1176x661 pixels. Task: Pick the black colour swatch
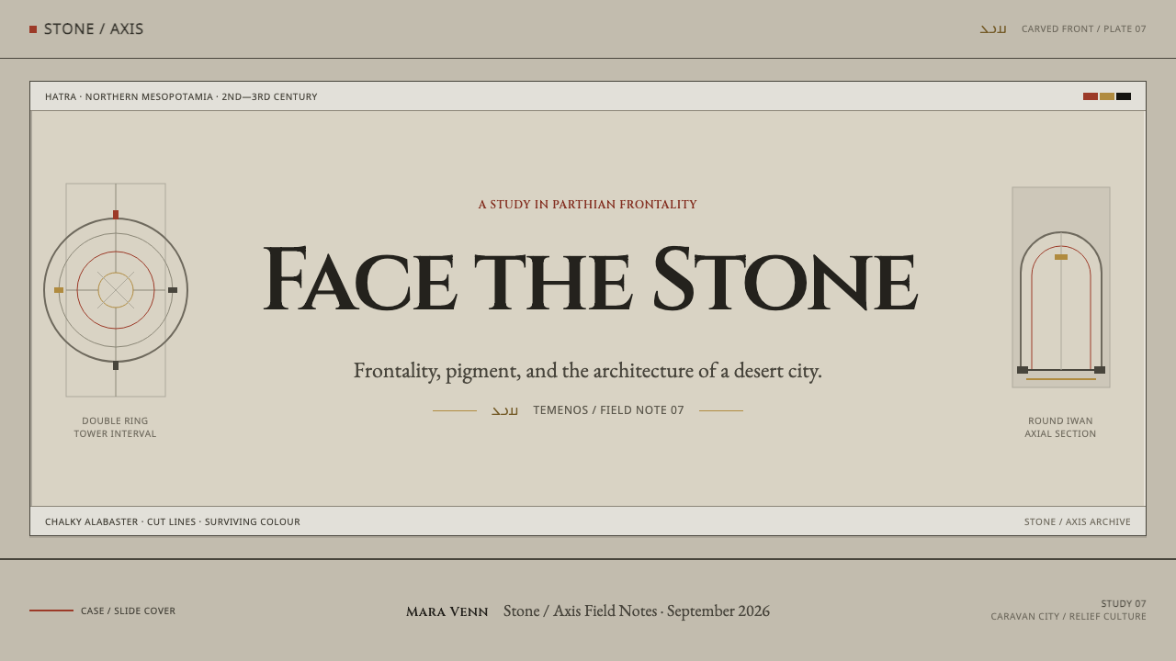tap(1124, 96)
